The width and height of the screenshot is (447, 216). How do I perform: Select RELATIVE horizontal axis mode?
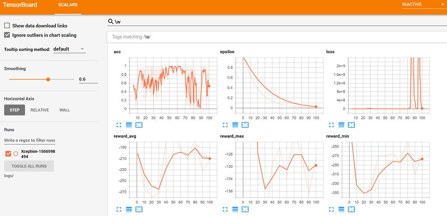click(39, 110)
